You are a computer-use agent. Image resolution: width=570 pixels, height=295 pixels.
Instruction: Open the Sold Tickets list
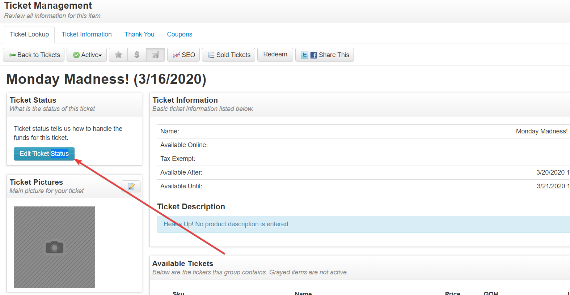(229, 55)
